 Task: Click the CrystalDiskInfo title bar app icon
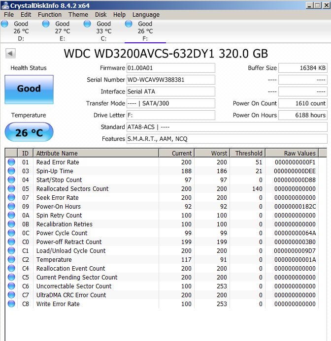tap(5, 5)
